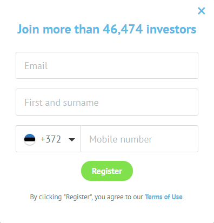Click the +372 dialing code text
The height and width of the screenshot is (223, 214).
point(51,139)
